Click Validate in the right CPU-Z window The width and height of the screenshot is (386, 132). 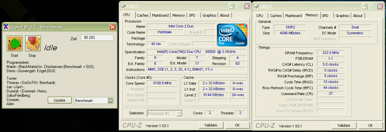(x=344, y=125)
